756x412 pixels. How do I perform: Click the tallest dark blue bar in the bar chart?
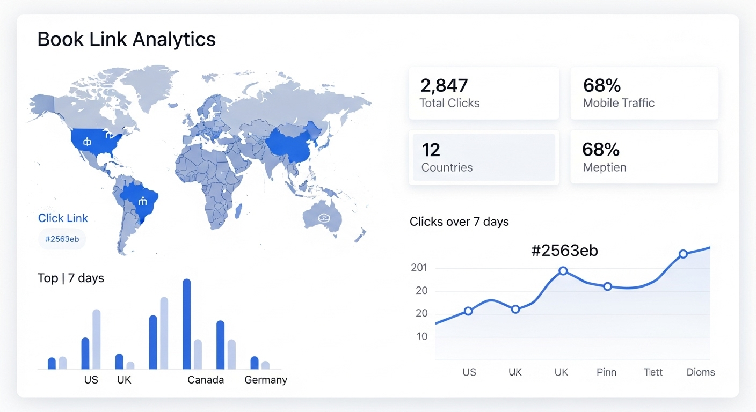(187, 323)
